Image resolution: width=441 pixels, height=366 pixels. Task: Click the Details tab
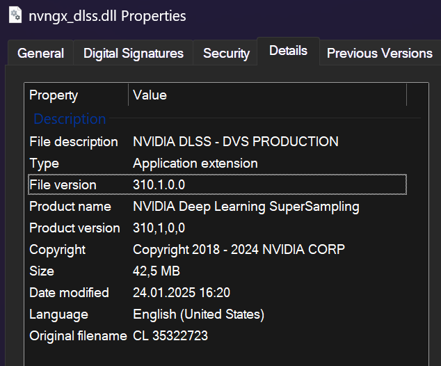[288, 51]
